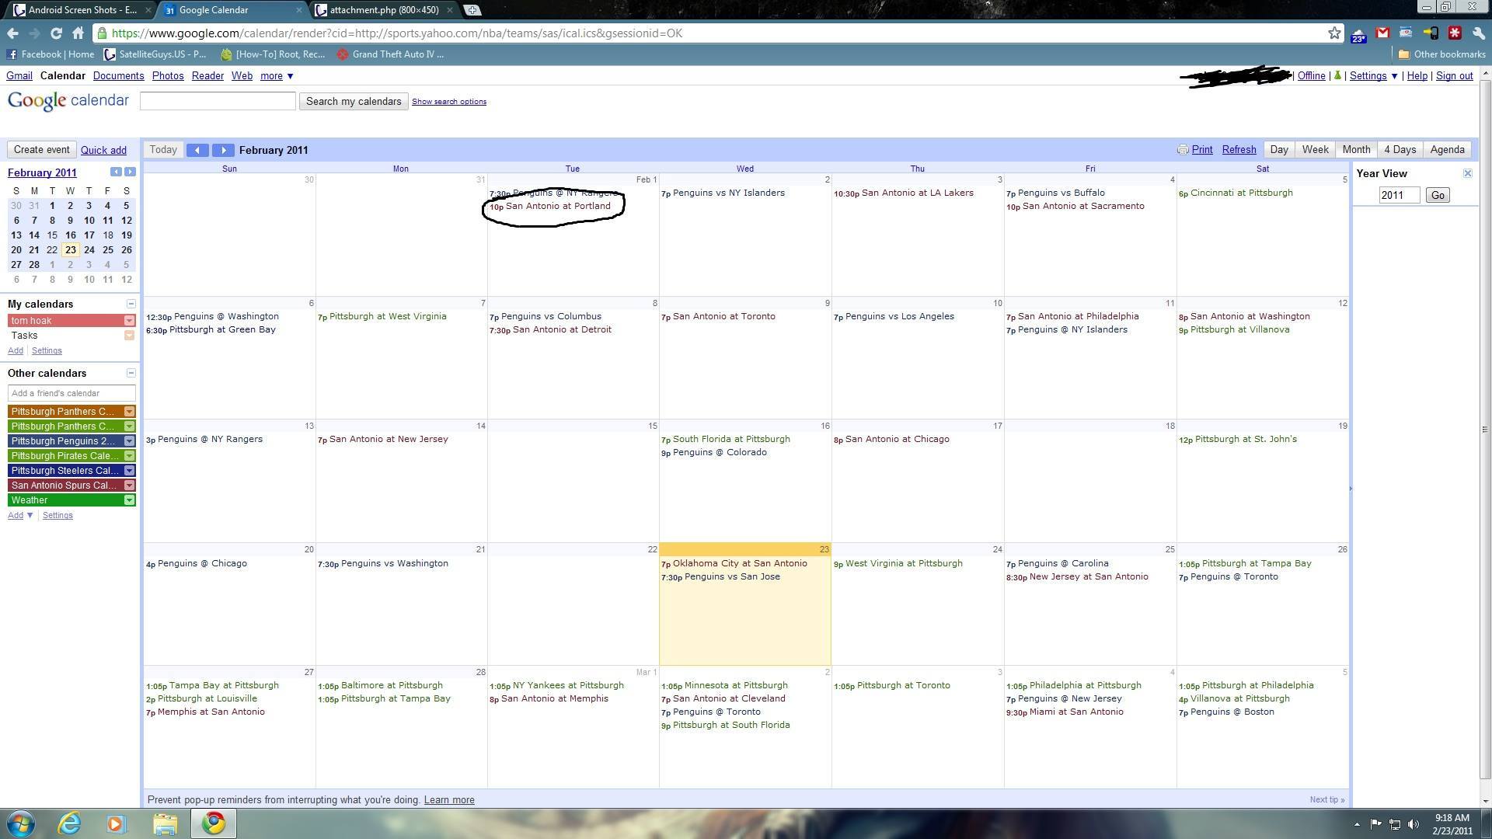This screenshot has width=1492, height=839.
Task: Open the Weather calendar options arrow
Action: 130,500
